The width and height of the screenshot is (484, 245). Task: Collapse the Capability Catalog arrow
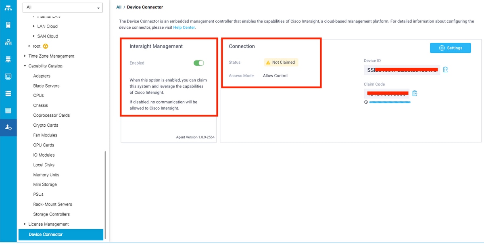tap(25, 66)
